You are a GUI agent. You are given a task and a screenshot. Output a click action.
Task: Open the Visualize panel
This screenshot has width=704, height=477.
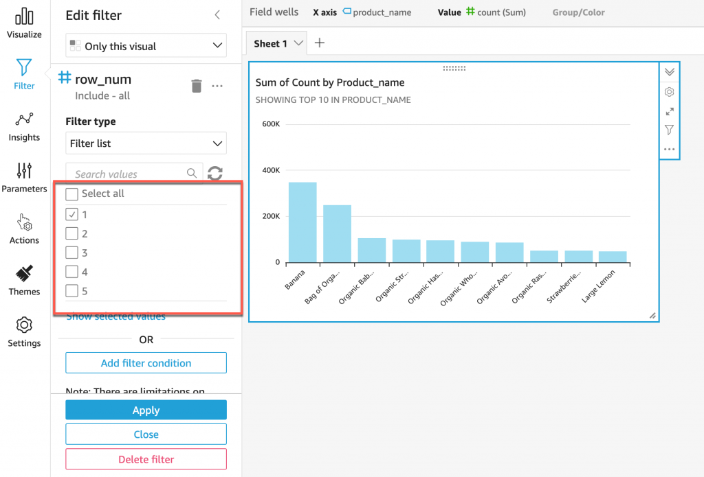(x=24, y=23)
